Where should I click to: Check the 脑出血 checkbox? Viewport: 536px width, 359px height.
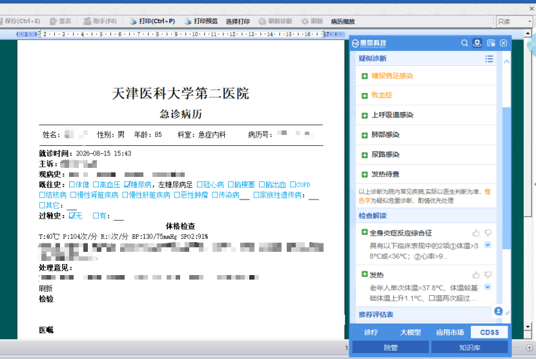point(262,185)
